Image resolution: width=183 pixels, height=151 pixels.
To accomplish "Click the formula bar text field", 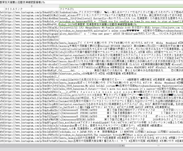I will [x=91, y=2].
